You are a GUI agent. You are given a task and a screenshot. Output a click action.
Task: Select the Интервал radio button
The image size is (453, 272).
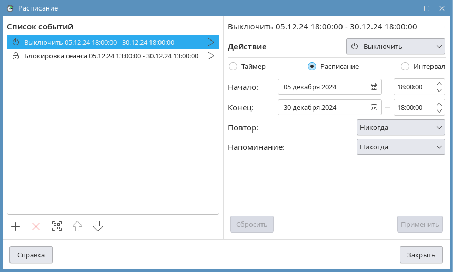click(x=405, y=66)
